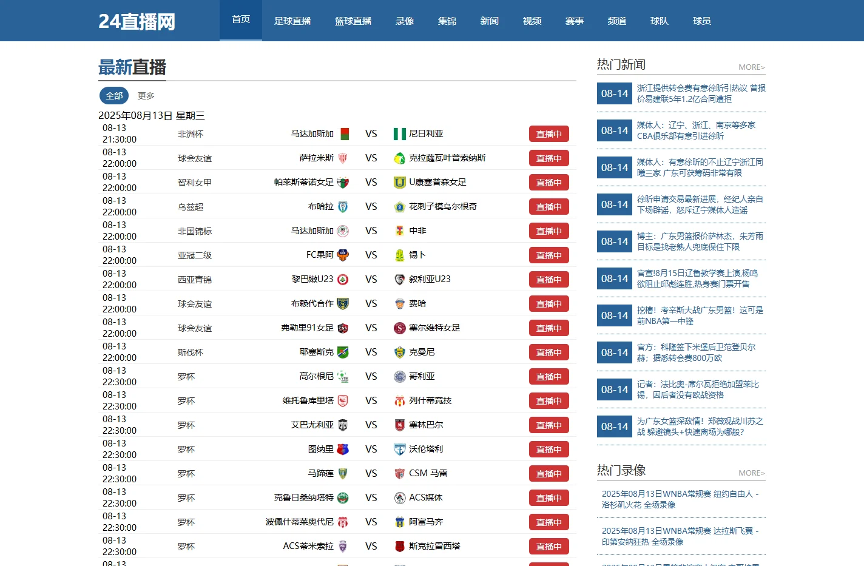This screenshot has width=864, height=566.
Task: Select the 更多 filter option
Action: (x=146, y=96)
